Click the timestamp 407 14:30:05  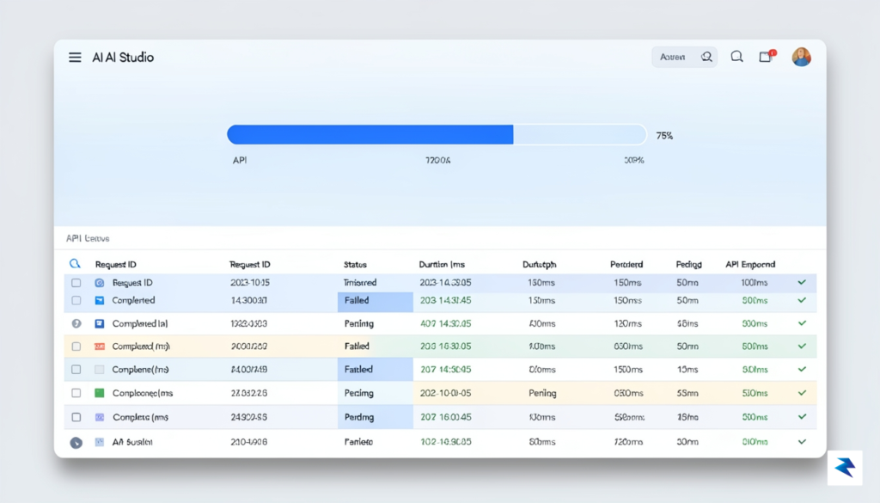446,323
